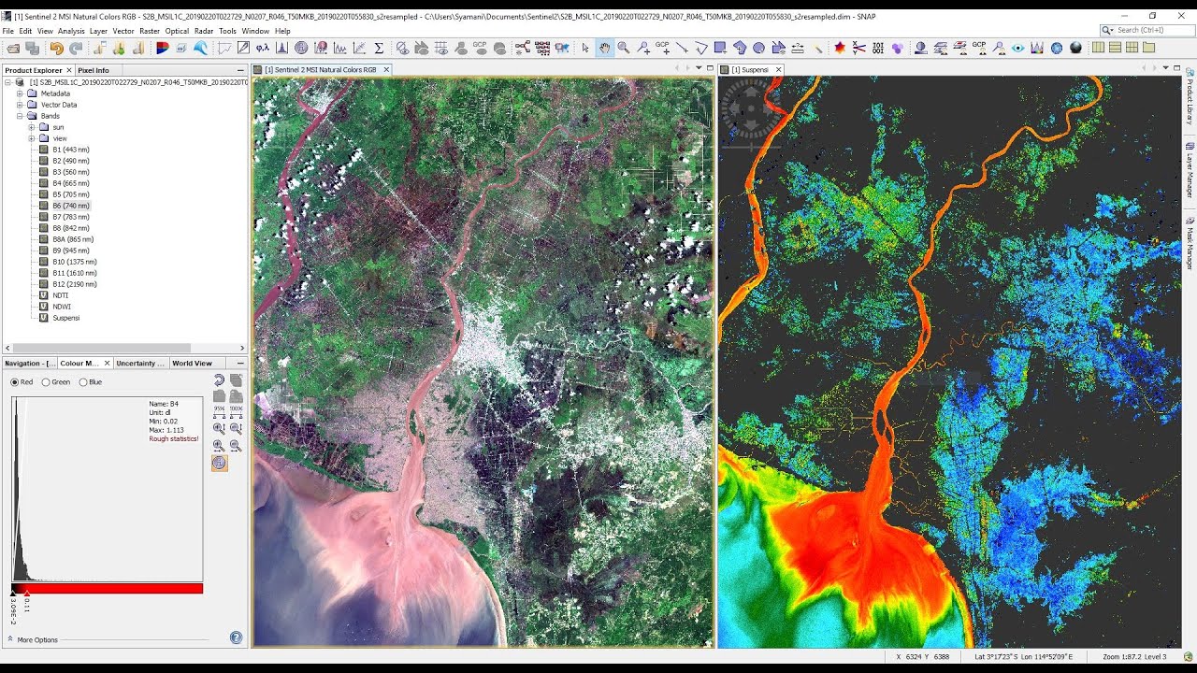Close the Colour Manipulation tab
This screenshot has width=1197, height=673.
coord(107,363)
